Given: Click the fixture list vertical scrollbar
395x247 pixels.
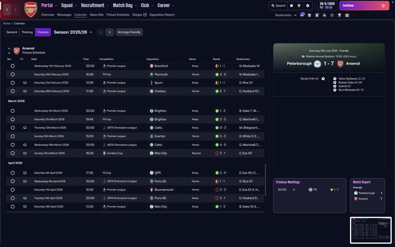Looking at the screenshot, I should [265, 180].
